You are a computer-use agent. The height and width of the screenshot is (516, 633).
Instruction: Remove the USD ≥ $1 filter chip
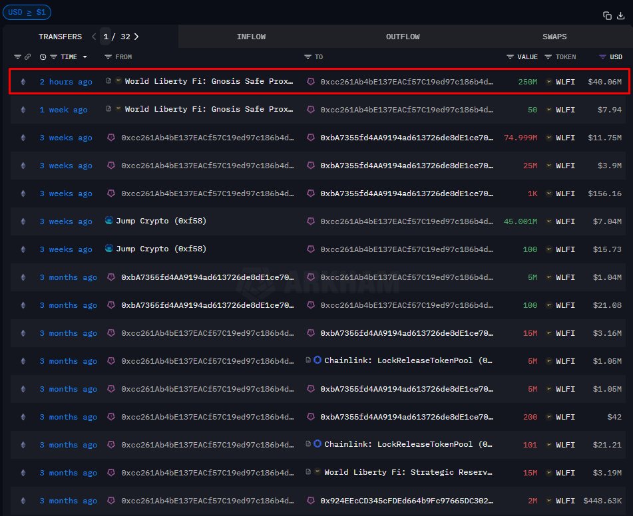27,12
